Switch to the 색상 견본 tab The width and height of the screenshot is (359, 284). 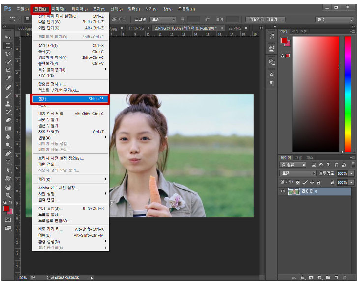click(x=299, y=32)
